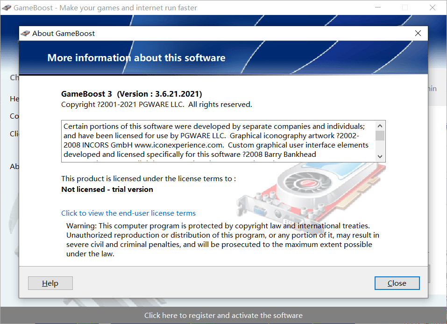Click the X to dismiss the About dialog
The image size is (447, 324).
[x=418, y=33]
